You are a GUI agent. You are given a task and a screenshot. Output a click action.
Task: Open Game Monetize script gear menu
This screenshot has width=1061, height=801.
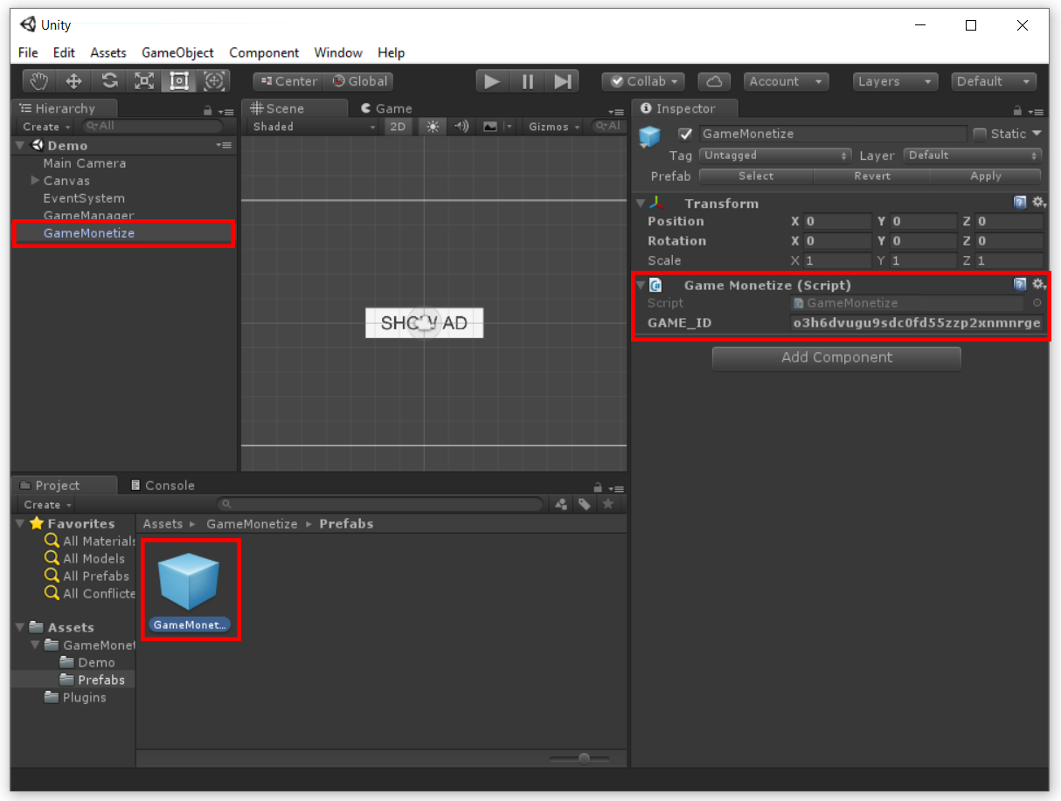coord(1038,285)
